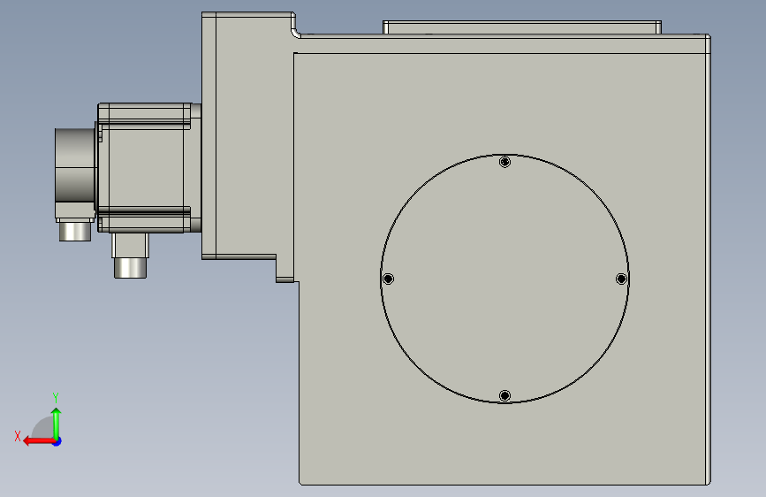Click the X label of the coordinate triad
Viewport: 766px width, 497px height.
pos(18,436)
